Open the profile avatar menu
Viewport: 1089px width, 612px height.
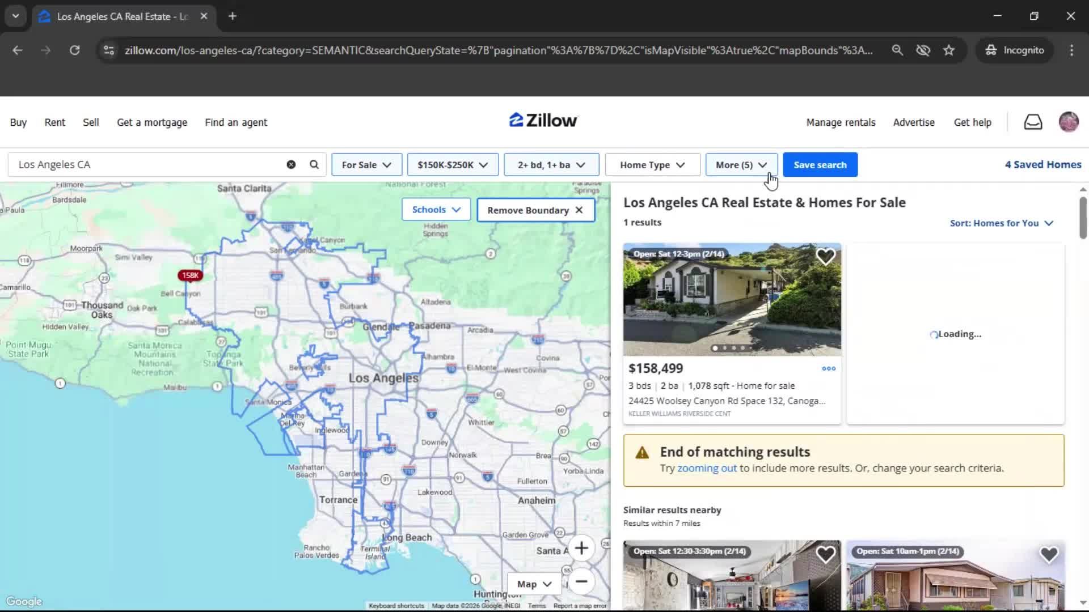pos(1069,122)
